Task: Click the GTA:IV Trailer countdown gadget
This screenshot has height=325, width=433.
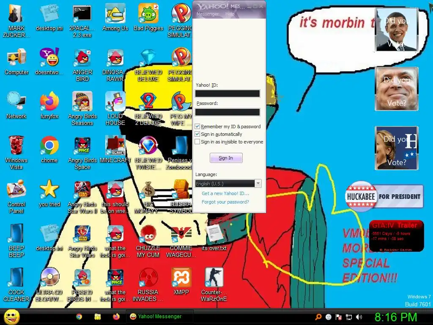Action: point(397,236)
